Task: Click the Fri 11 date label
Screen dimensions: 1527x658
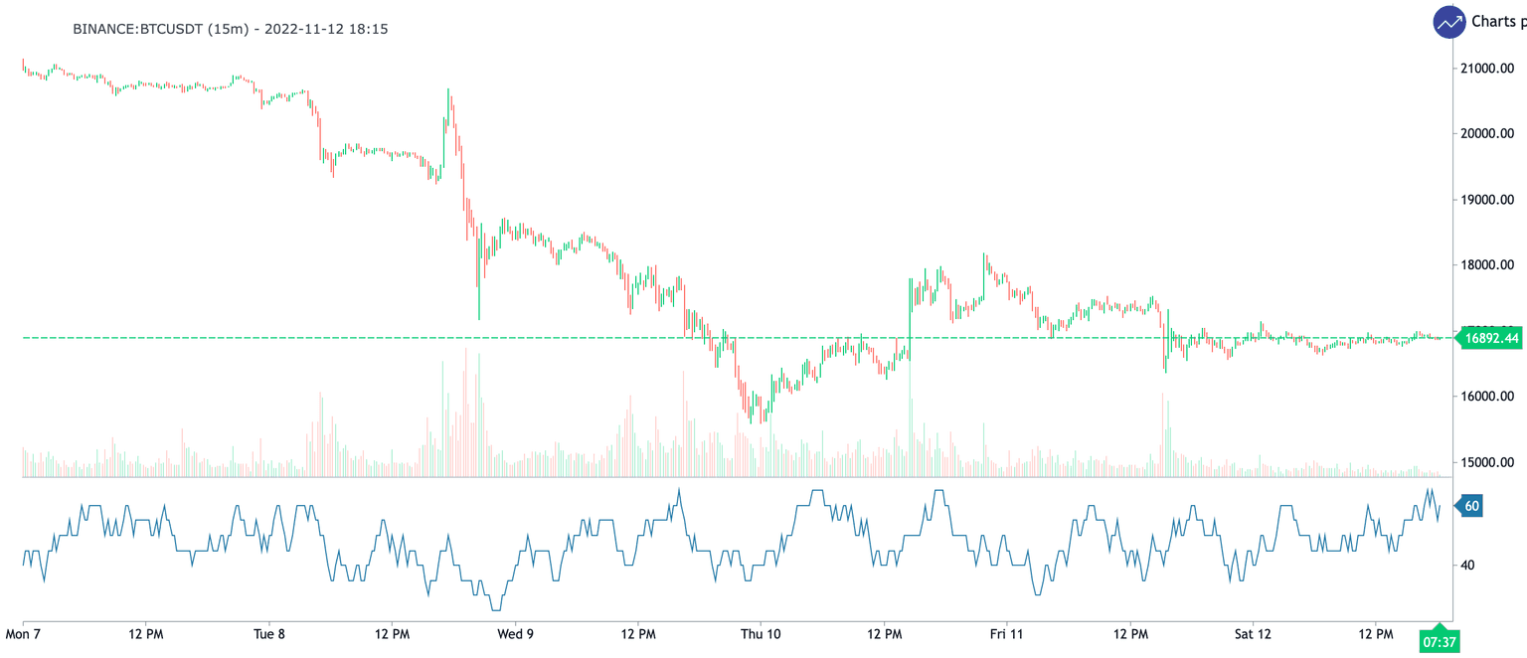Action: pyautogui.click(x=1007, y=633)
